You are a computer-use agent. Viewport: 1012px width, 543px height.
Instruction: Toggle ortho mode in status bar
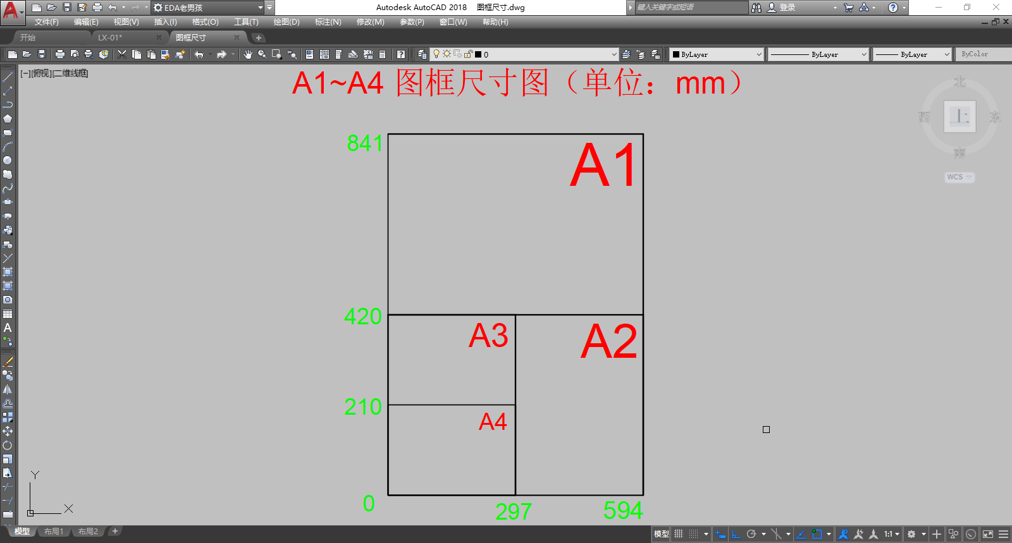pos(736,534)
